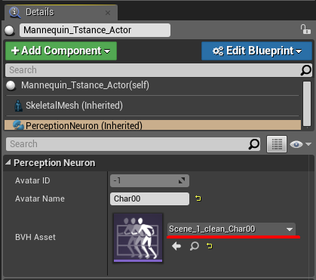Open the Edit Blueprint menu
Viewport: 316px width, 280px height.
[256, 51]
